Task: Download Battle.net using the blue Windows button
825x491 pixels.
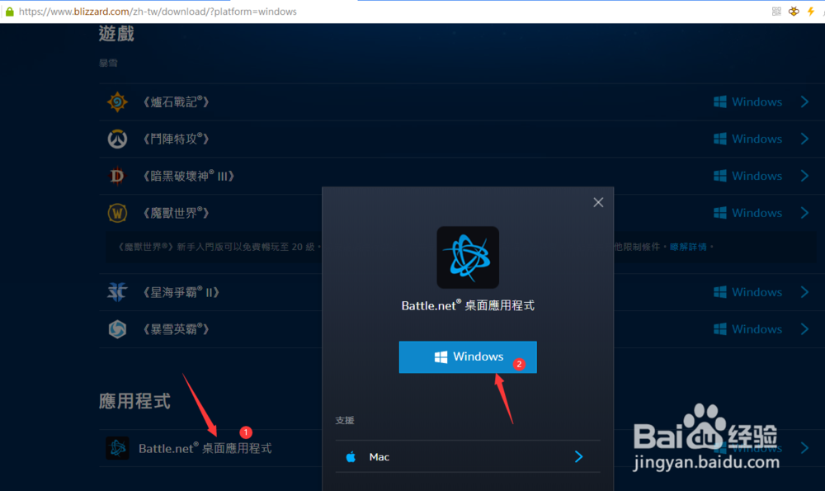Action: point(468,357)
